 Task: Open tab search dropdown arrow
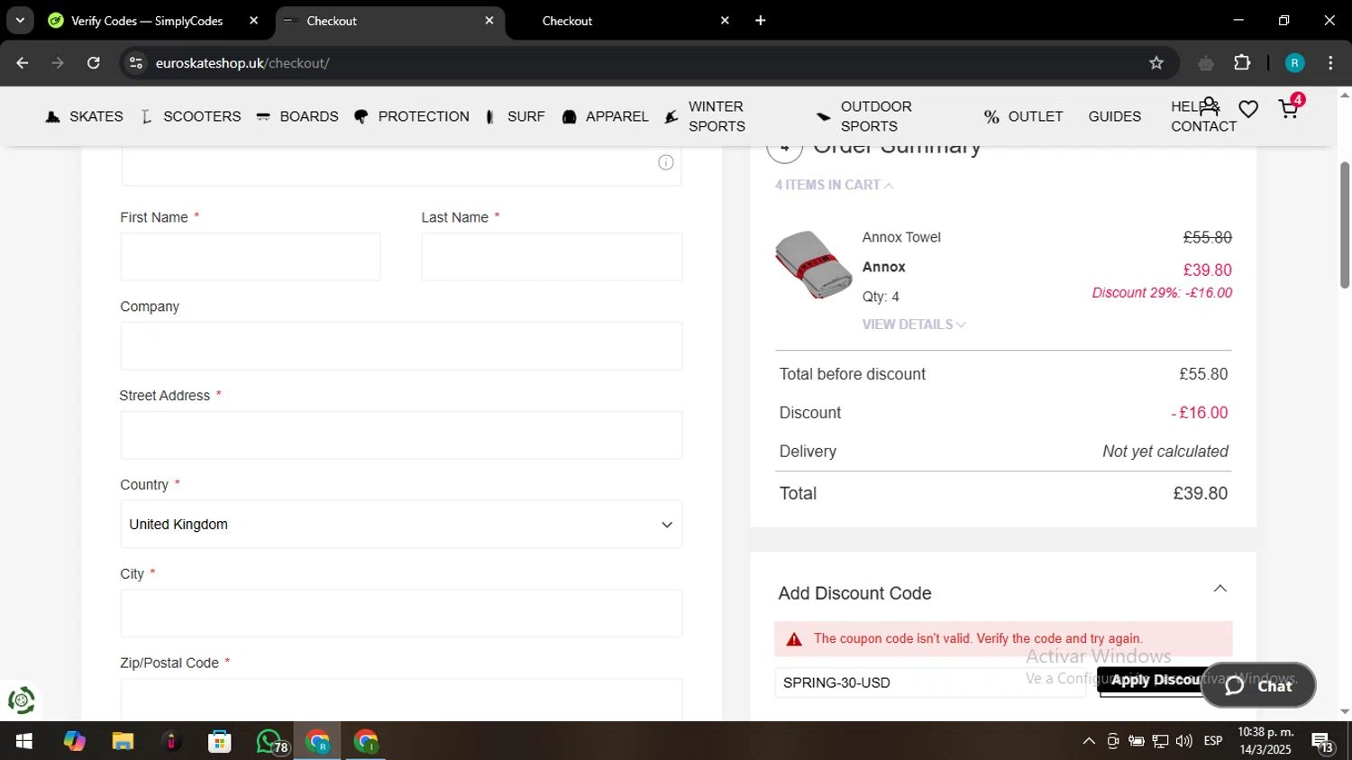(x=20, y=21)
